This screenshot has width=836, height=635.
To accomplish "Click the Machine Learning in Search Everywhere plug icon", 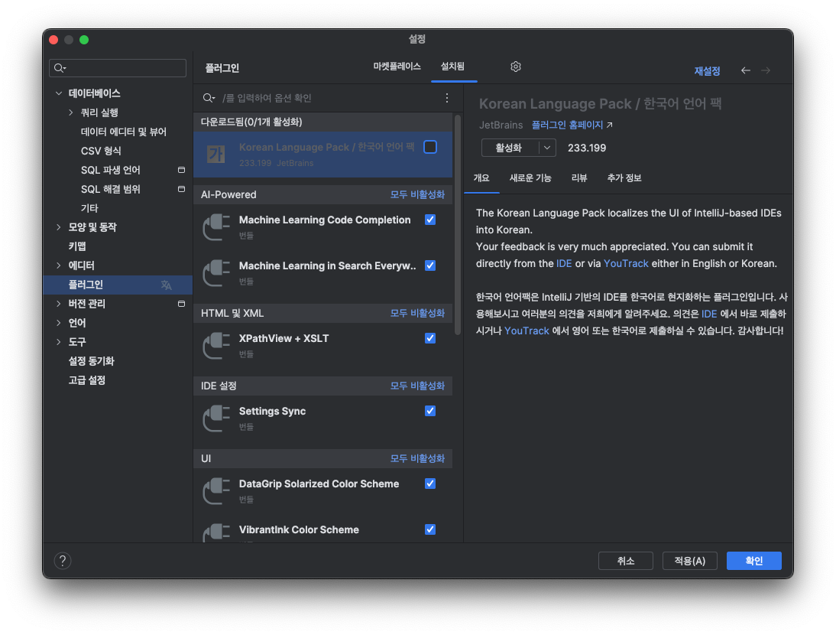I will [216, 273].
